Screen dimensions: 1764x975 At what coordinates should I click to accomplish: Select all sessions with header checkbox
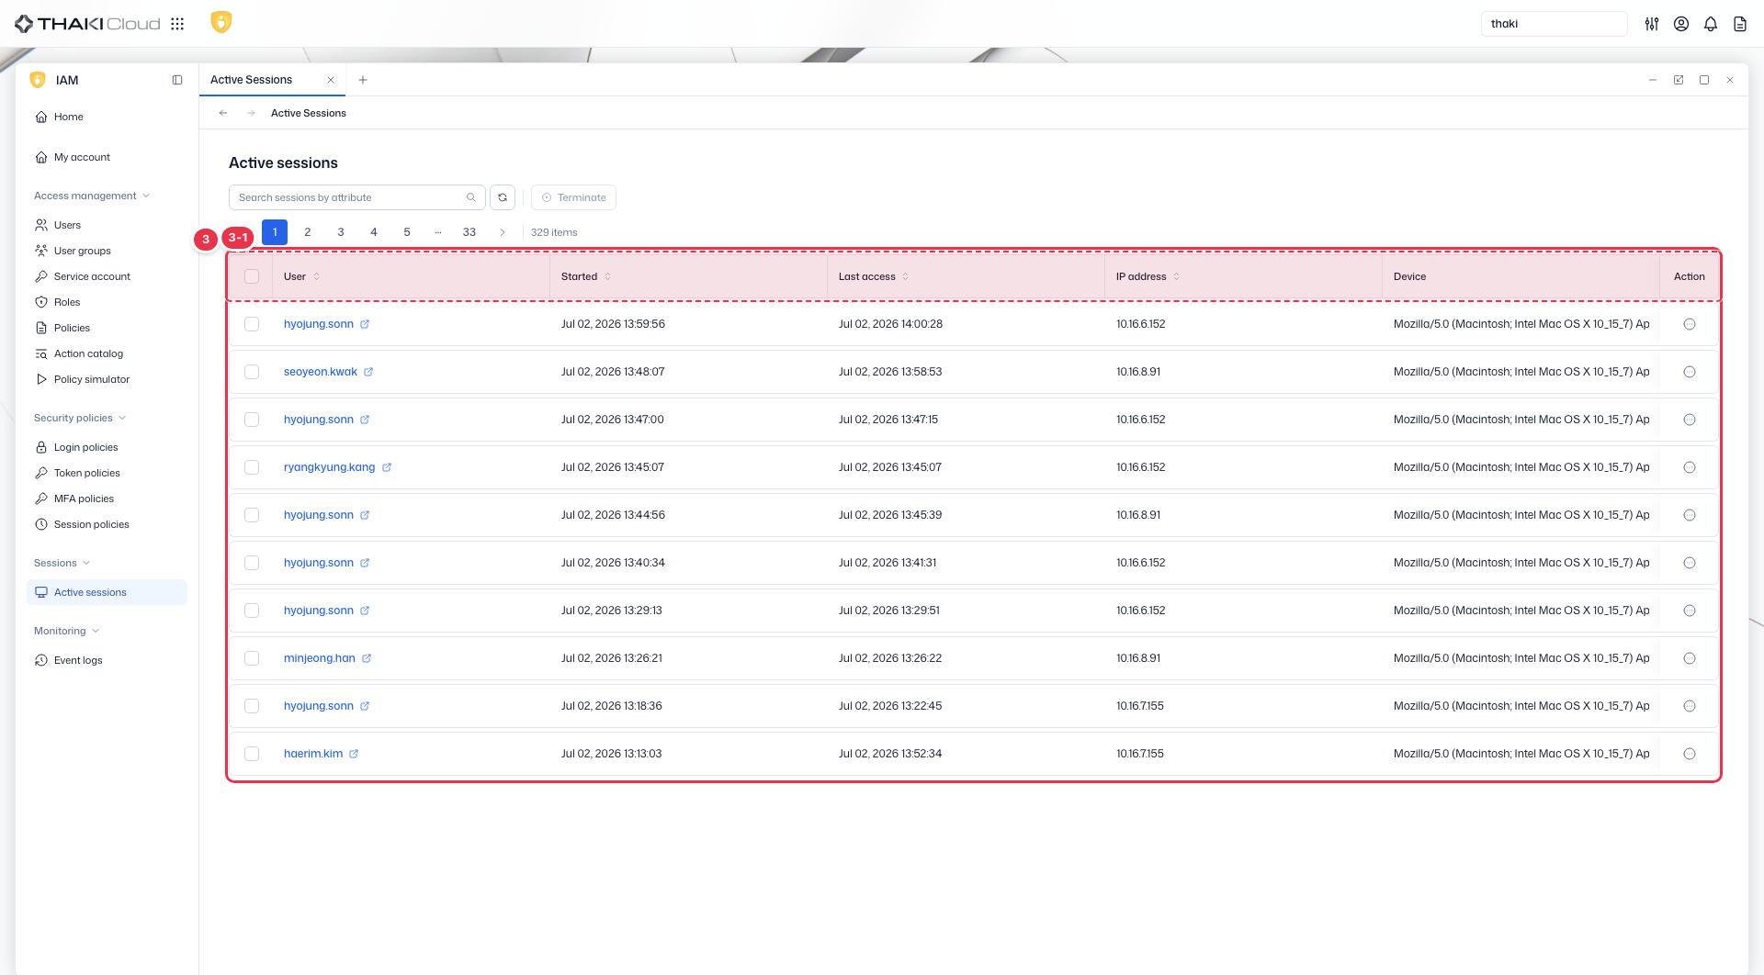click(x=252, y=276)
